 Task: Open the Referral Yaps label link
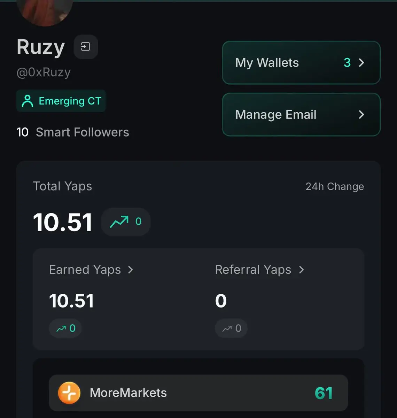click(253, 270)
